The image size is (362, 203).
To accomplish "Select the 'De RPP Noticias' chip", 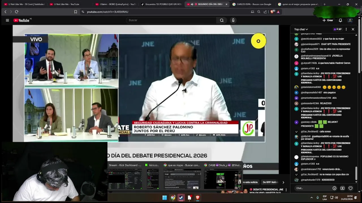I will click(x=270, y=182).
